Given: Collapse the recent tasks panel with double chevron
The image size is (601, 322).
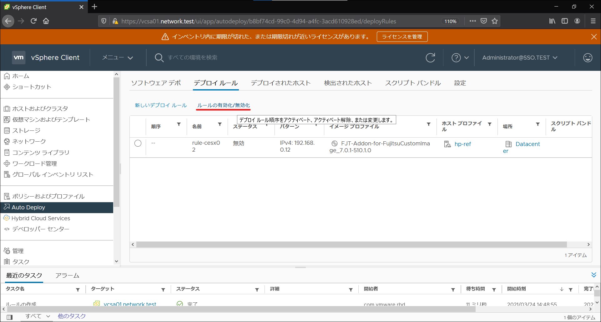Looking at the screenshot, I should (x=594, y=275).
